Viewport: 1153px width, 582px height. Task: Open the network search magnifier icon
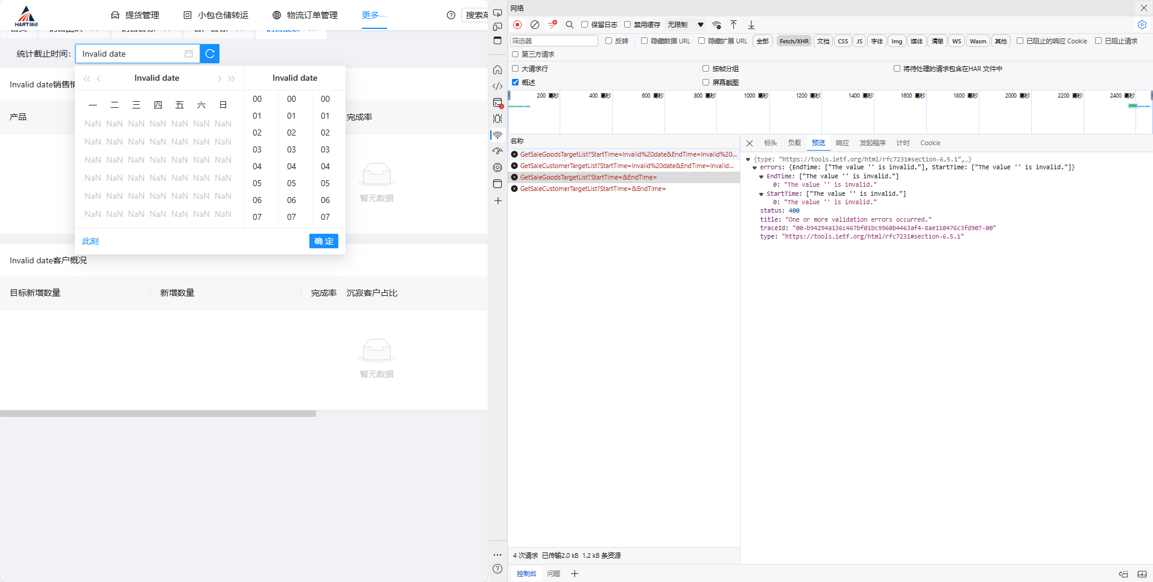pos(569,25)
